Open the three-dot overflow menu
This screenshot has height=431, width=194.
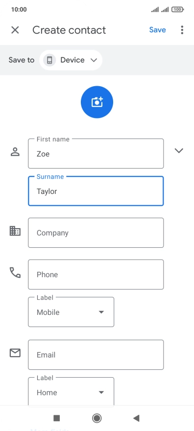click(x=182, y=30)
